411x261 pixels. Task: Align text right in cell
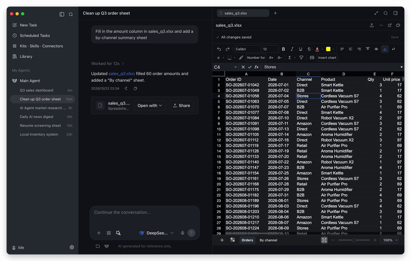[359, 49]
